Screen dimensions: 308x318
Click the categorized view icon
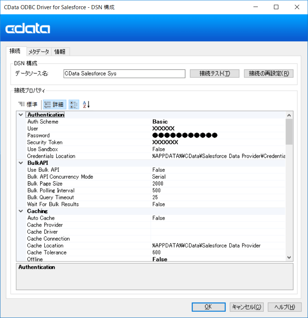(74, 105)
